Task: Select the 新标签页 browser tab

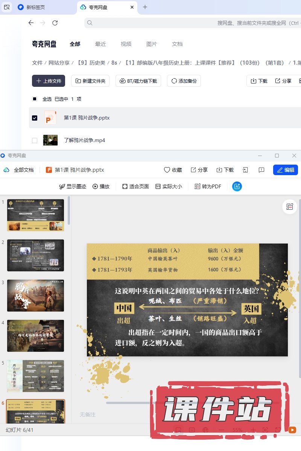Action: (x=35, y=7)
